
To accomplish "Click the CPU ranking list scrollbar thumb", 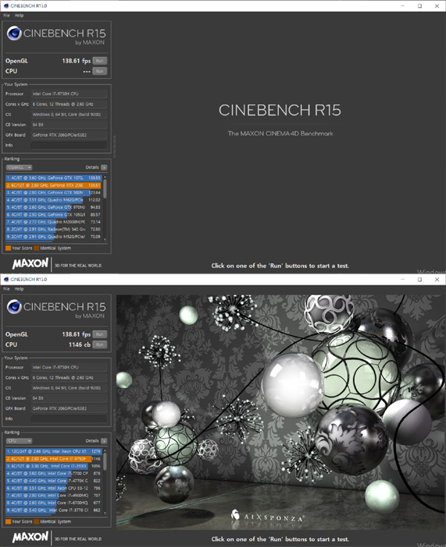I will (x=105, y=462).
